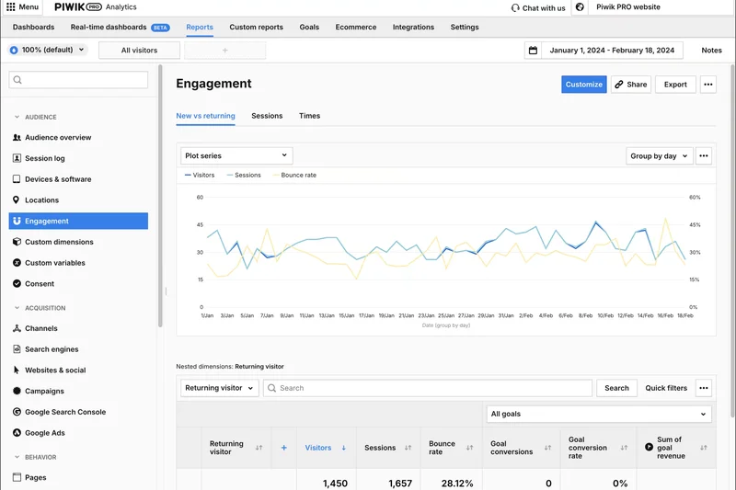The image size is (736, 490).
Task: Open the Group by day dropdown
Action: pyautogui.click(x=659, y=156)
